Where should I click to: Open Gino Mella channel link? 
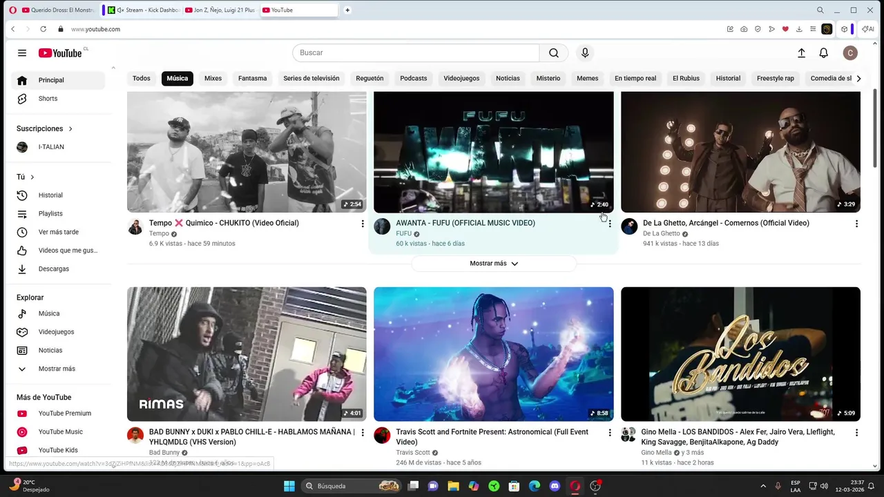tap(656, 453)
